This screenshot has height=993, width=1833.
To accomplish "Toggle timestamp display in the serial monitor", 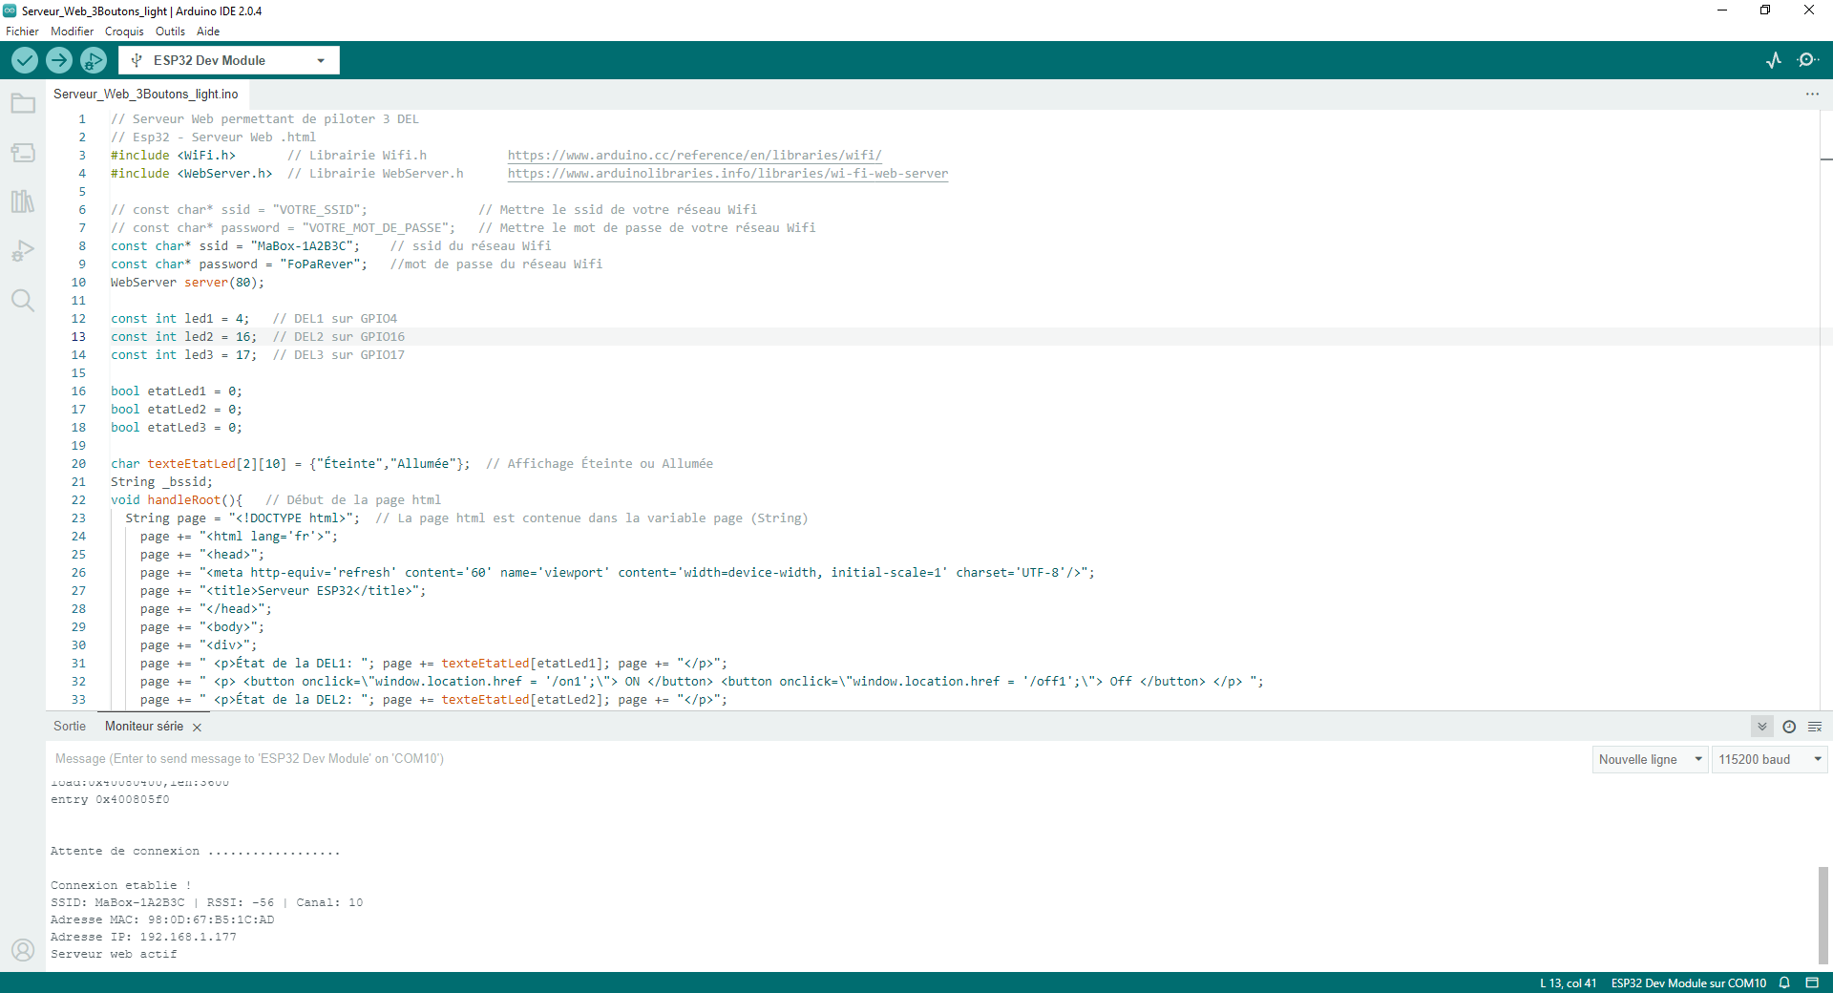I will pos(1789,727).
